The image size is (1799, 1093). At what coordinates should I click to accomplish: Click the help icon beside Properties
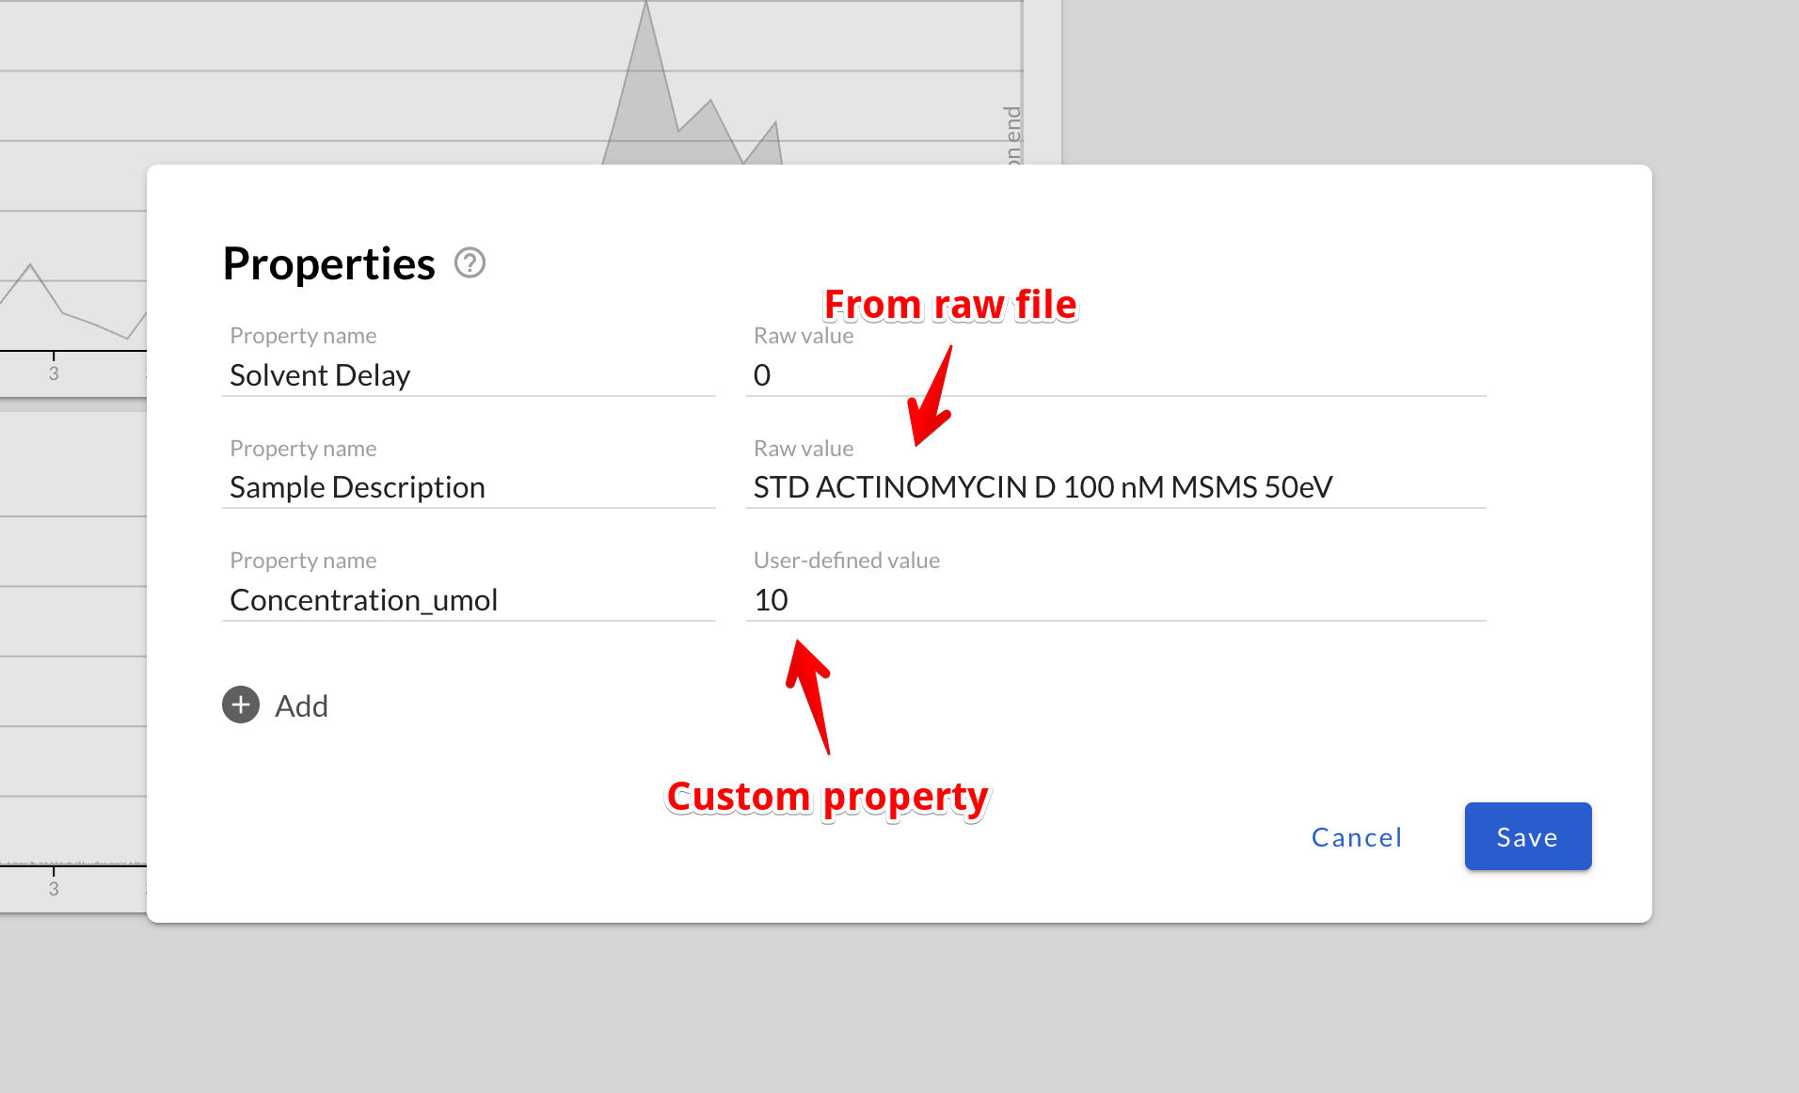coord(470,263)
